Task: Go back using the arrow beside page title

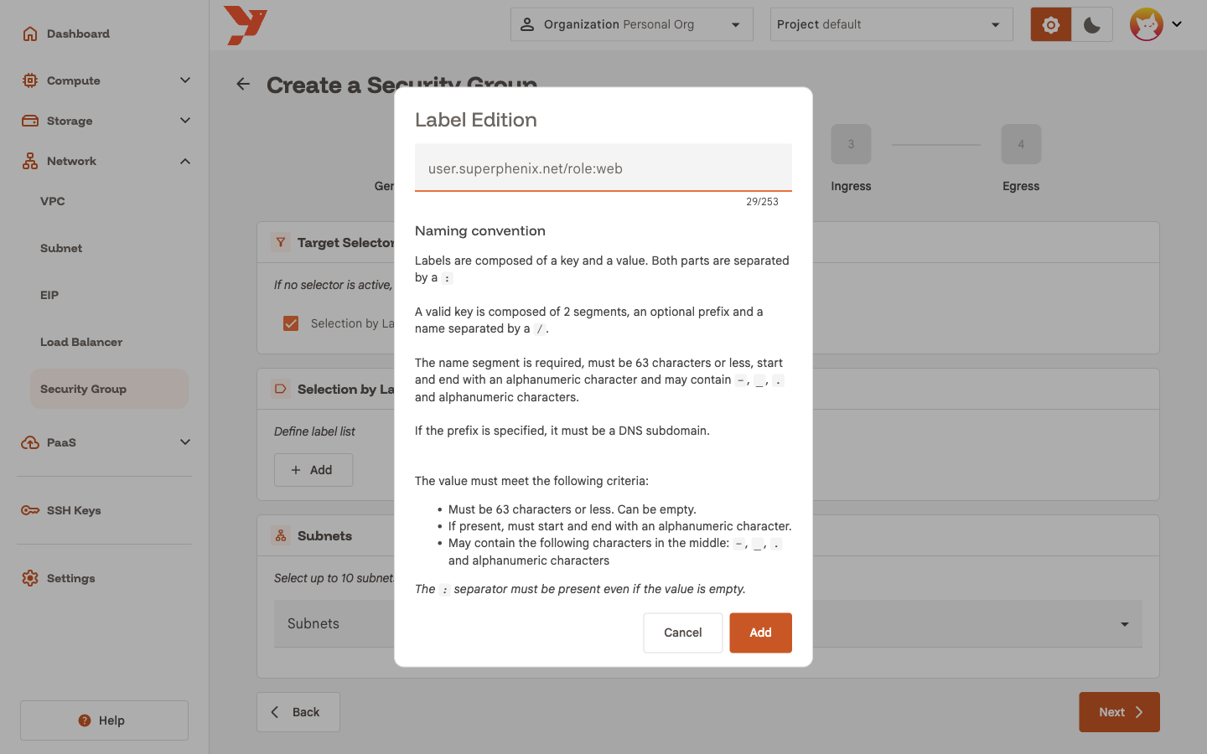Action: [243, 84]
